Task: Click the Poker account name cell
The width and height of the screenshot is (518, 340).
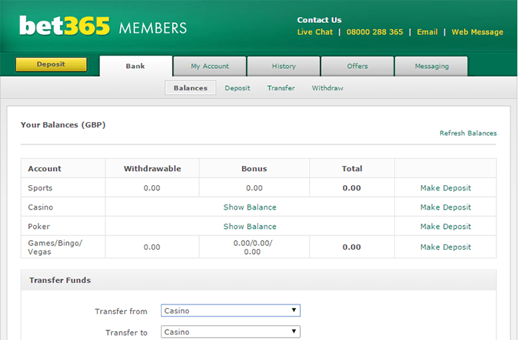Action: pyautogui.click(x=63, y=226)
